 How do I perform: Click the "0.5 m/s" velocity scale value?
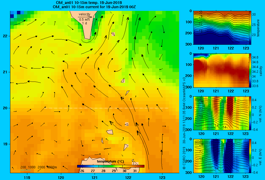(x=85, y=20)
